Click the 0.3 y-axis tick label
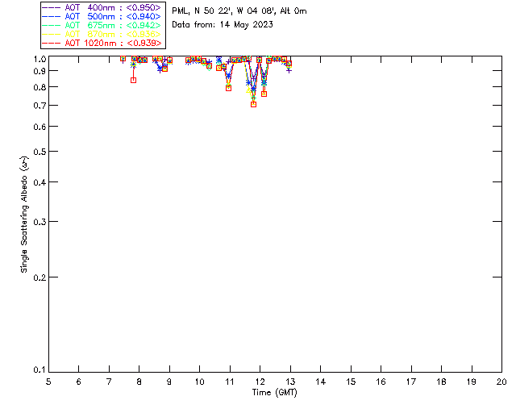This screenshot has height=413, width=516. pos(40,222)
